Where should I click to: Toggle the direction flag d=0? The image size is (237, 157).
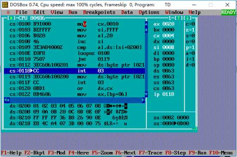(190, 65)
